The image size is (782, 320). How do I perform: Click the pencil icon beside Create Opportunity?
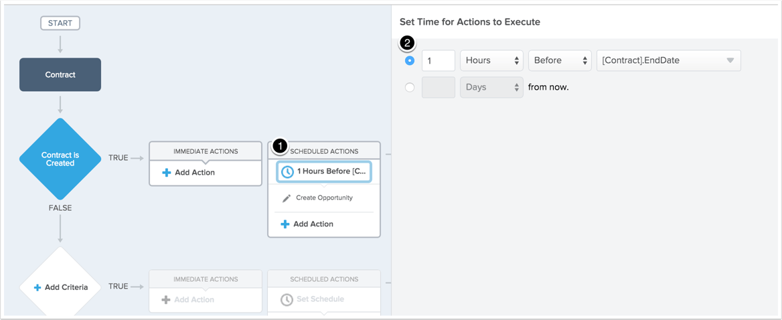tap(287, 198)
